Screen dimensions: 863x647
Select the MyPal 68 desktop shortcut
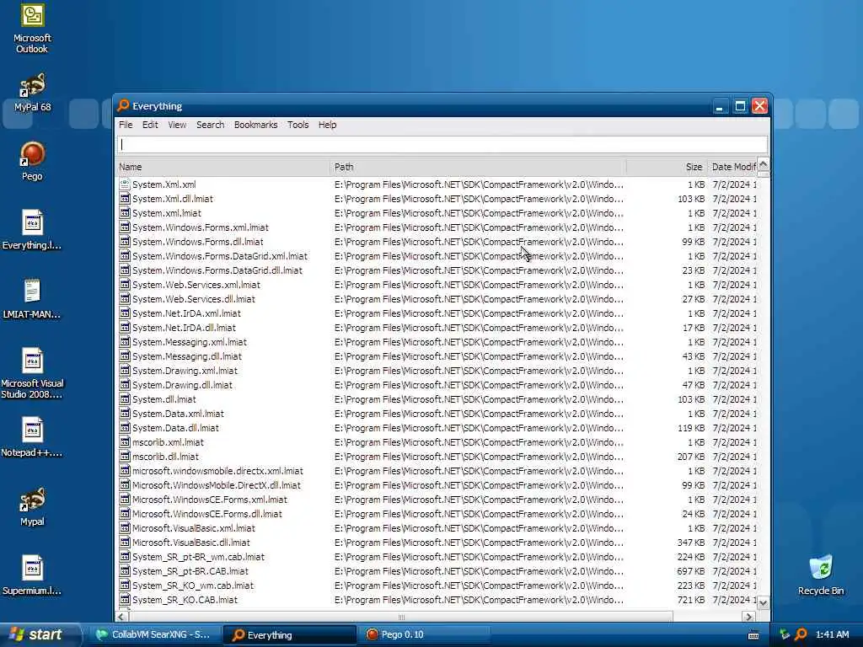coord(32,93)
